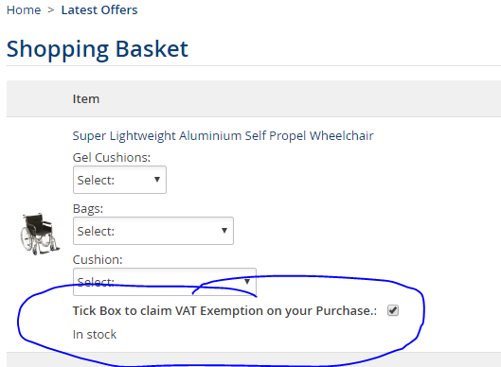Click the Cushion field label

point(98,259)
